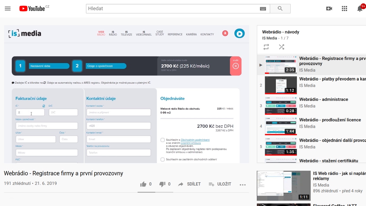Click the SDÍLET share button

coord(189,184)
